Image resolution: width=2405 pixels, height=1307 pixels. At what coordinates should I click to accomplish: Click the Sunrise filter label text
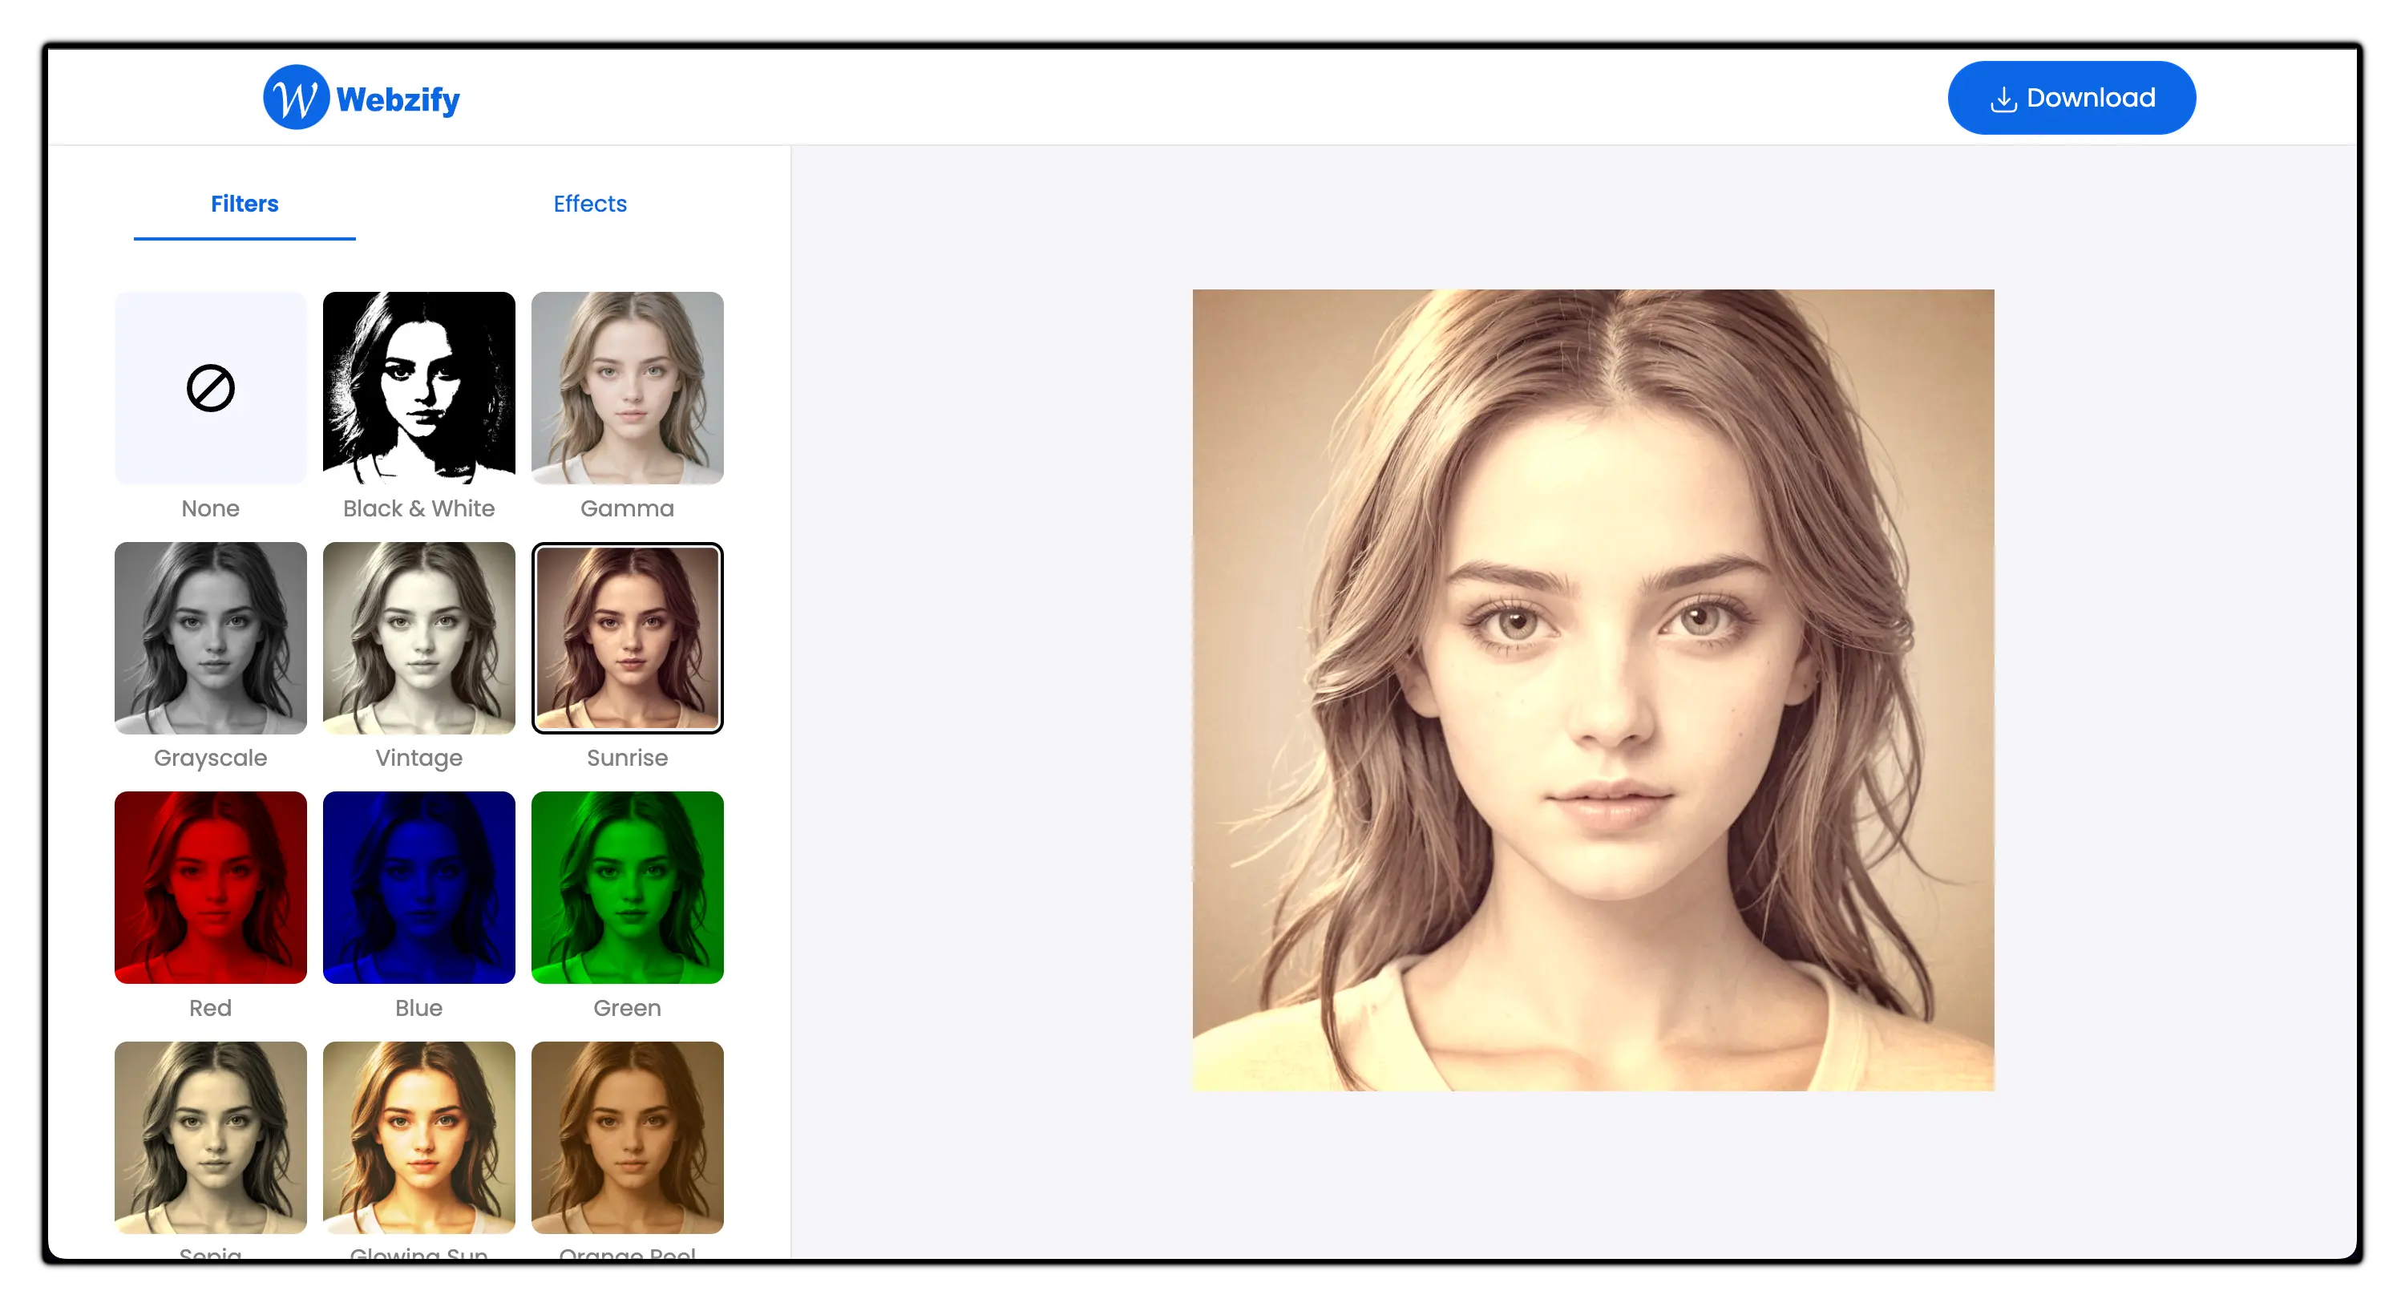pos(626,758)
